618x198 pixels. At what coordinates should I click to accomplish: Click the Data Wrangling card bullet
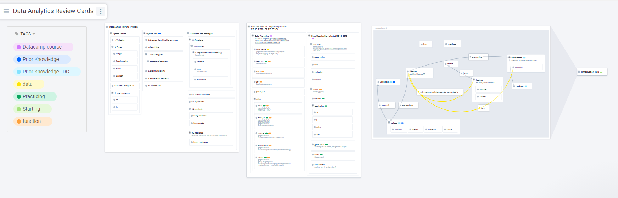point(253,36)
